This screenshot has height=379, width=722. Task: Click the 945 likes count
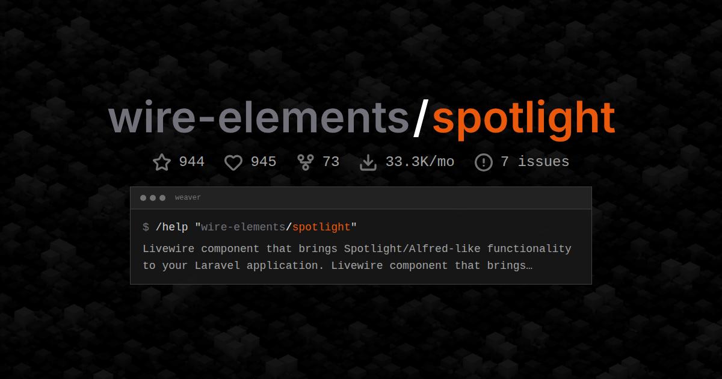[264, 162]
